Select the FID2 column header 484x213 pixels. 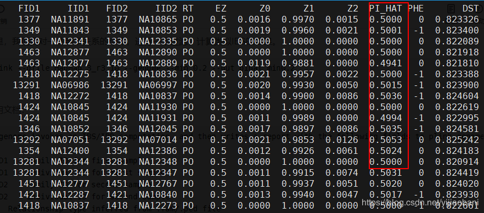[x=117, y=9]
